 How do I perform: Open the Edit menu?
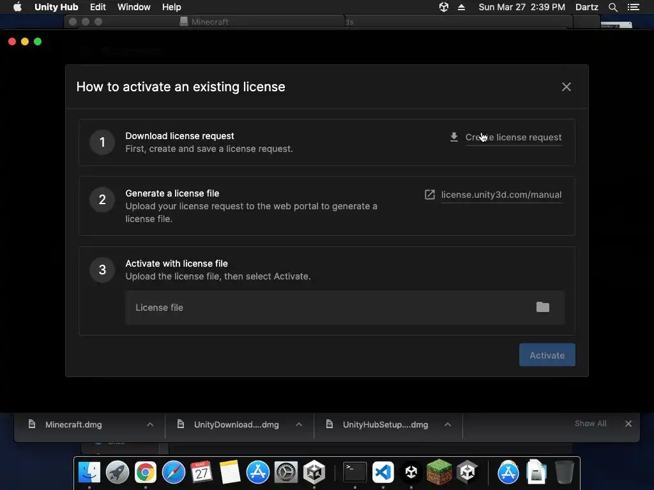(x=98, y=7)
